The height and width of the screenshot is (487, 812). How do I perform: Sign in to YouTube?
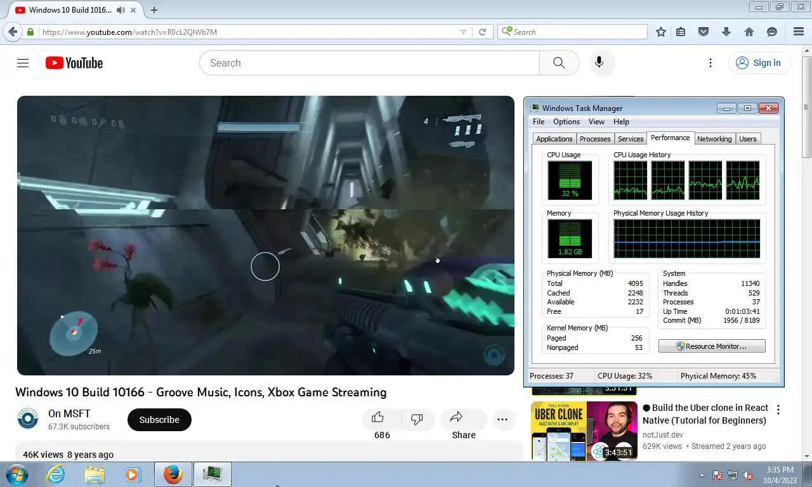click(x=759, y=63)
